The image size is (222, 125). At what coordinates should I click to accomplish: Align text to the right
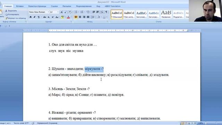pyautogui.click(x=84, y=17)
